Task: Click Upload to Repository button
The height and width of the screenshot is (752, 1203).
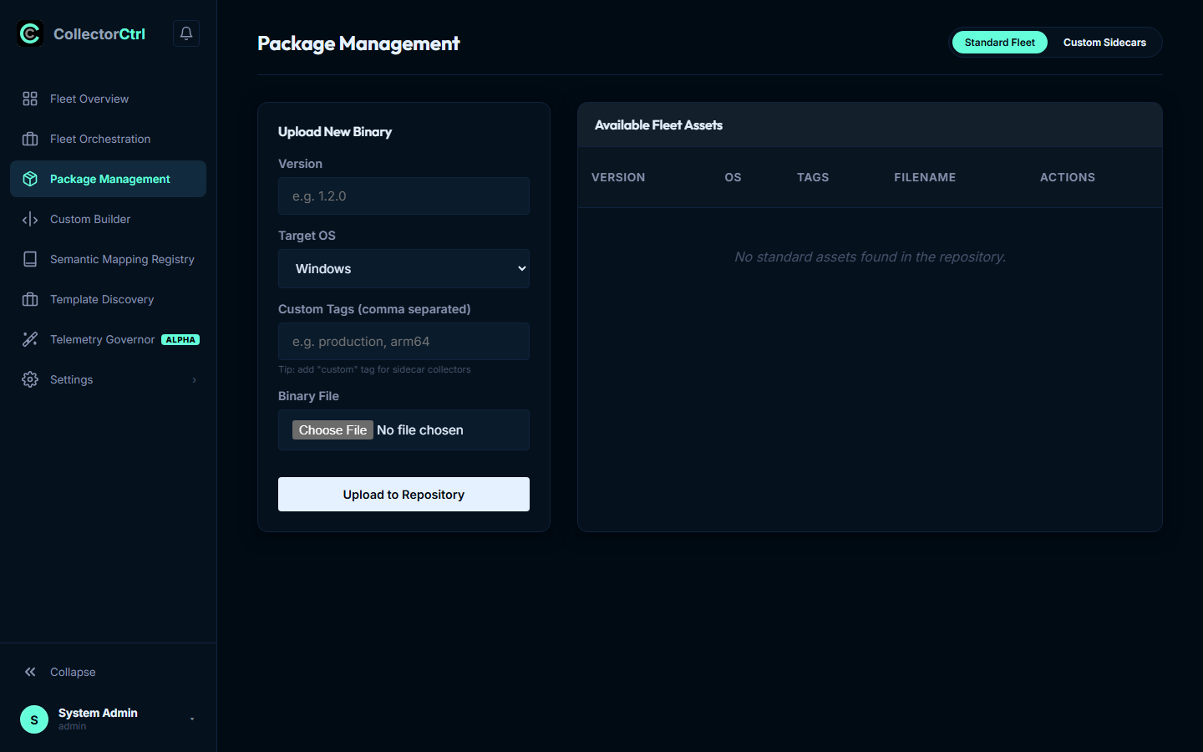Action: point(404,495)
